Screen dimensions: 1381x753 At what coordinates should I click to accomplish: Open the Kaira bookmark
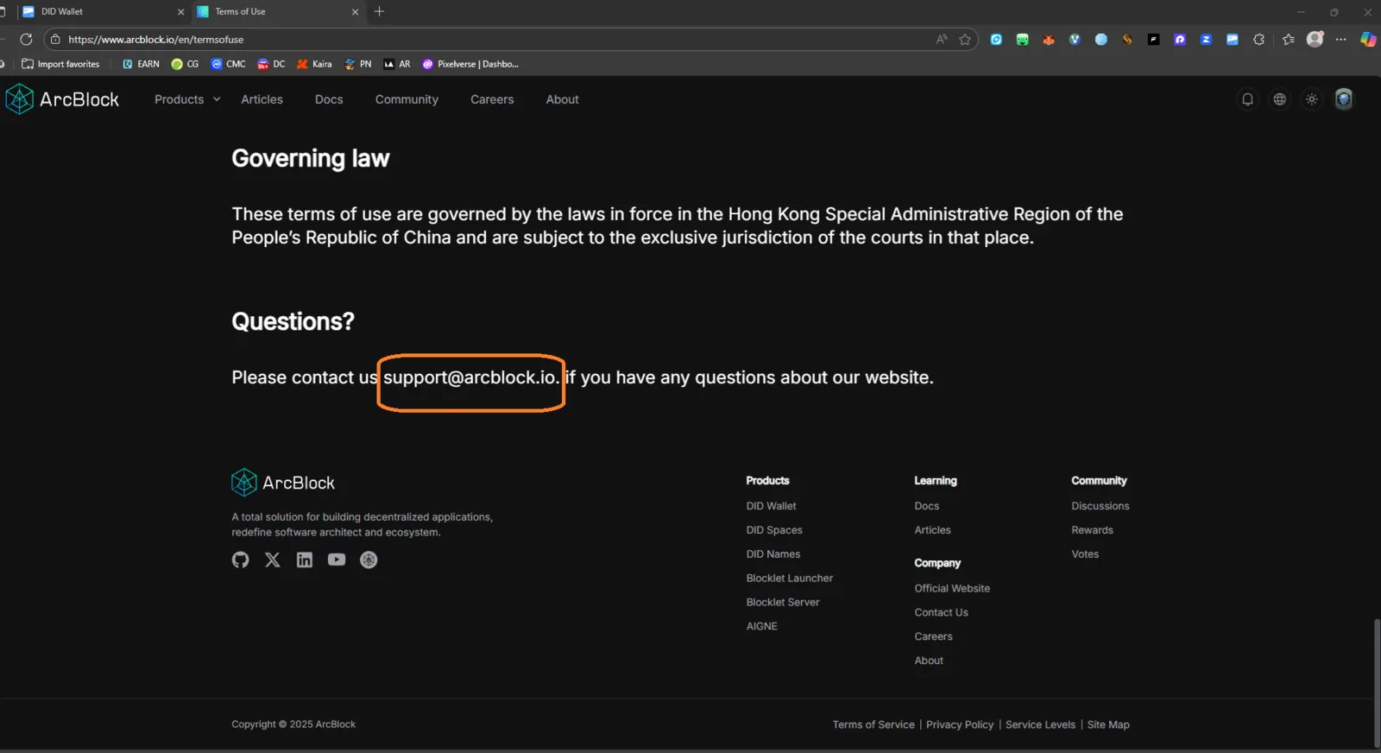[314, 64]
